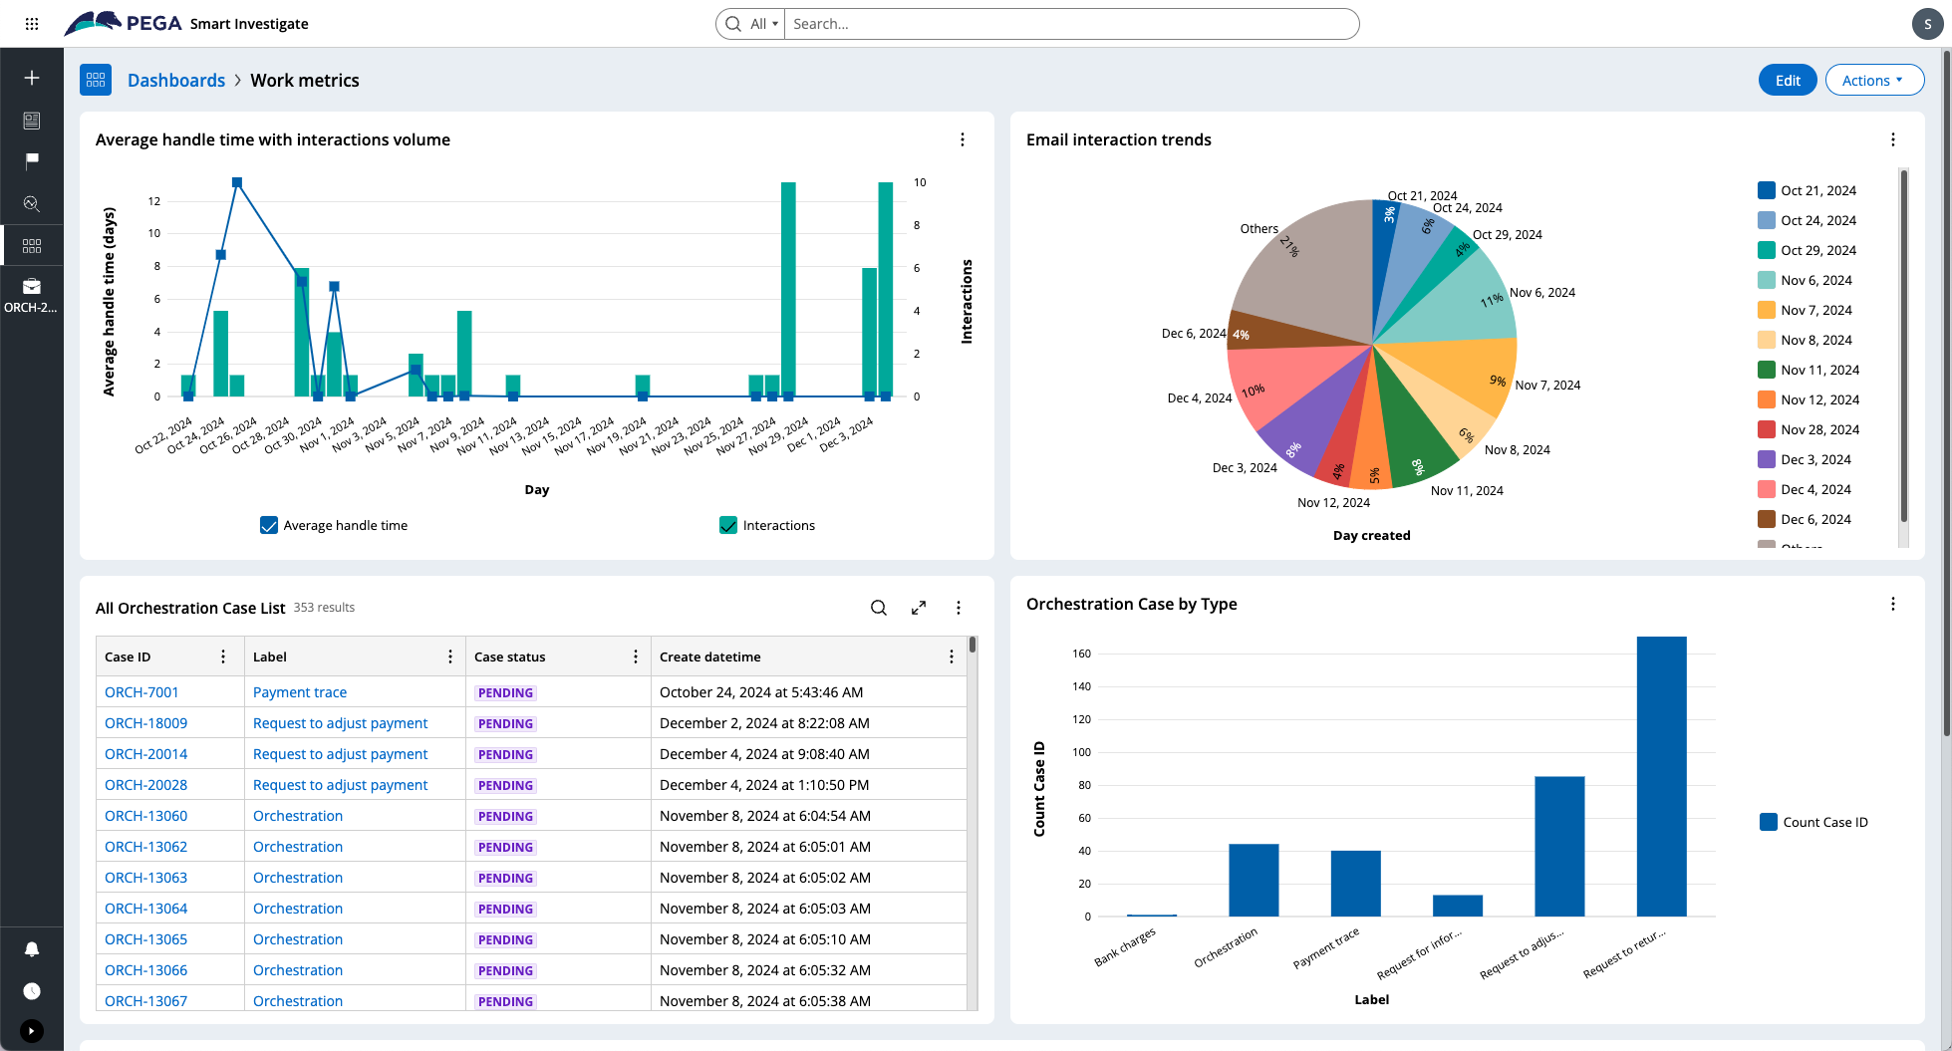
Task: Open the ORCH-2... case briefcase item
Action: click(x=32, y=296)
